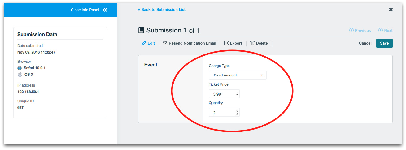Click the Resend Notification Email label
Image resolution: width=406 pixels, height=150 pixels.
click(192, 43)
